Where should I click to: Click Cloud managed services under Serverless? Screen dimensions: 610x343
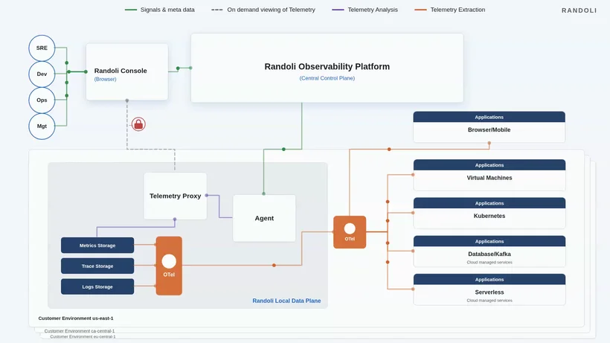[x=489, y=301]
